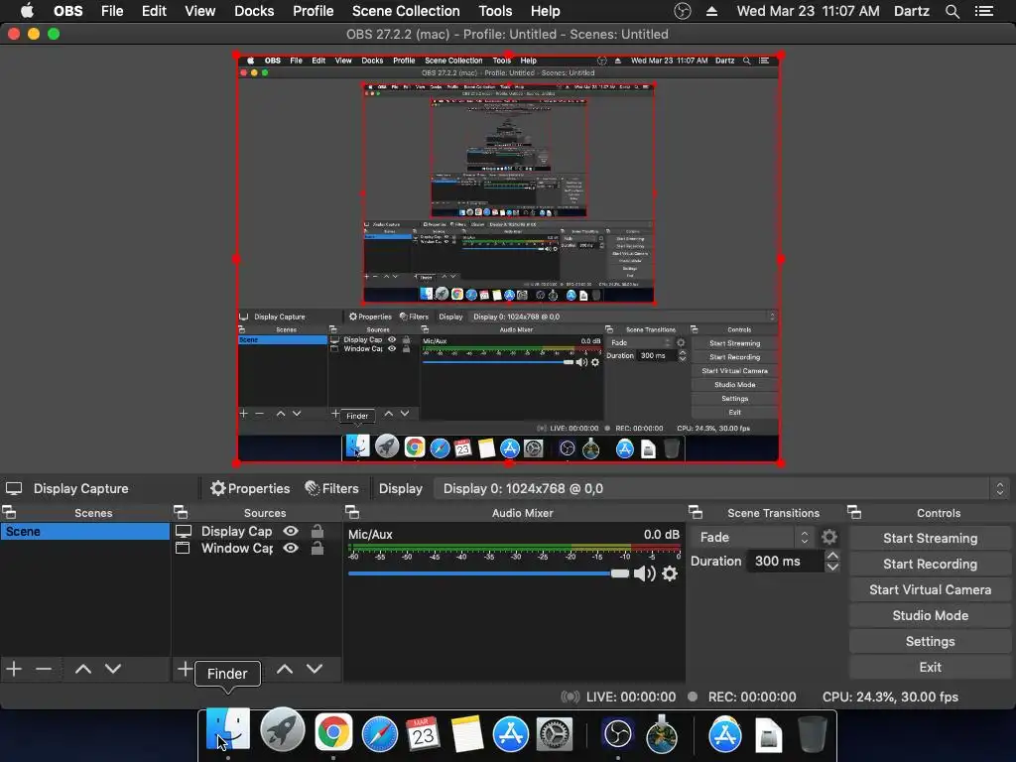The width and height of the screenshot is (1016, 762).
Task: Open the View menu
Action: click(199, 11)
